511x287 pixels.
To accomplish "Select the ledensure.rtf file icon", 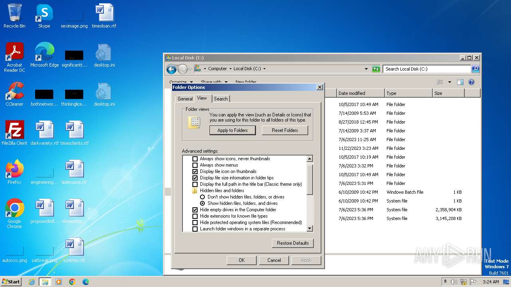I will (74, 172).
